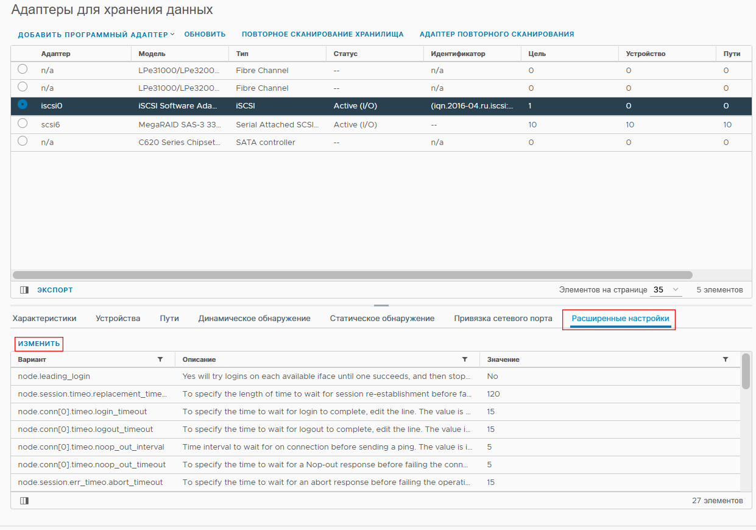Sort by Устройство column header

point(646,54)
